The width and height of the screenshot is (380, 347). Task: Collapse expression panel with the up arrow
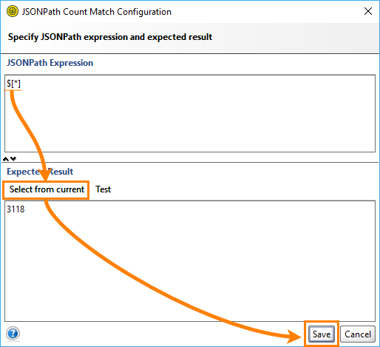[x=6, y=159]
